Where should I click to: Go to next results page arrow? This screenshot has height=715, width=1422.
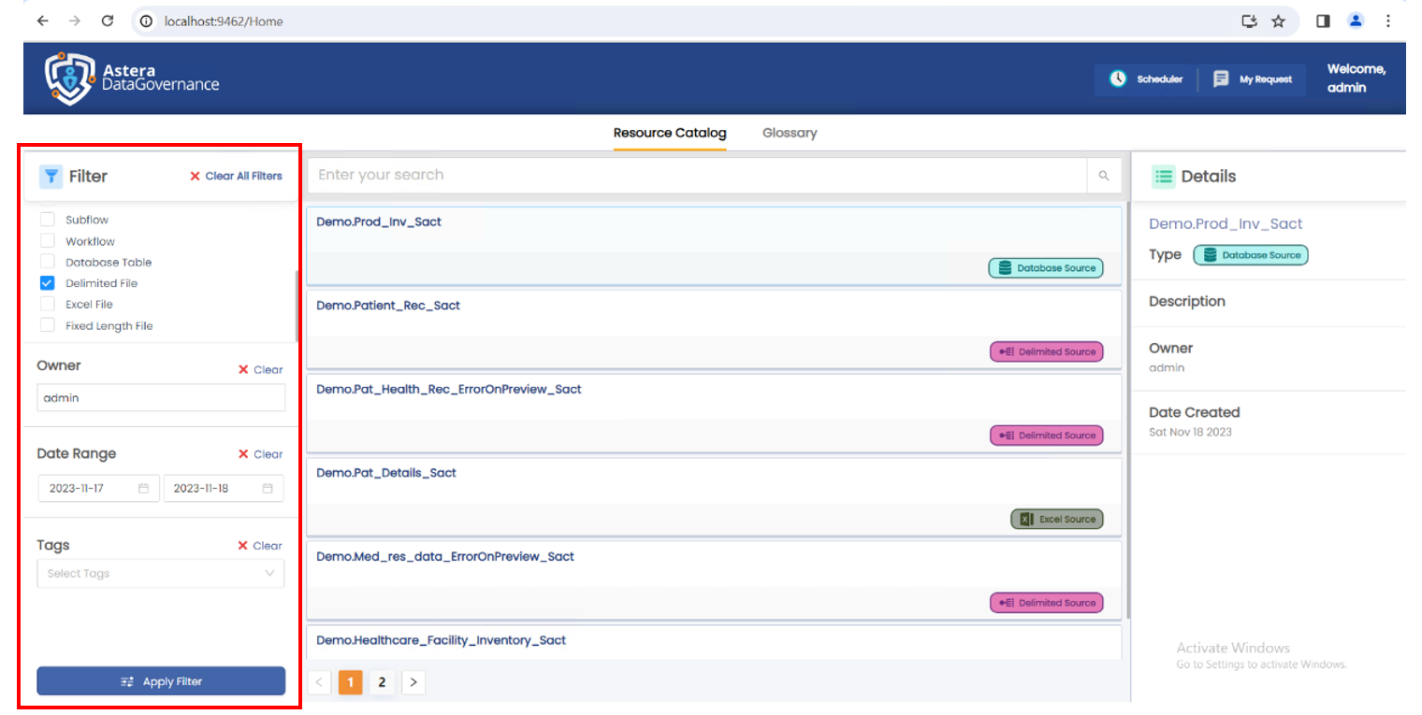tap(414, 682)
